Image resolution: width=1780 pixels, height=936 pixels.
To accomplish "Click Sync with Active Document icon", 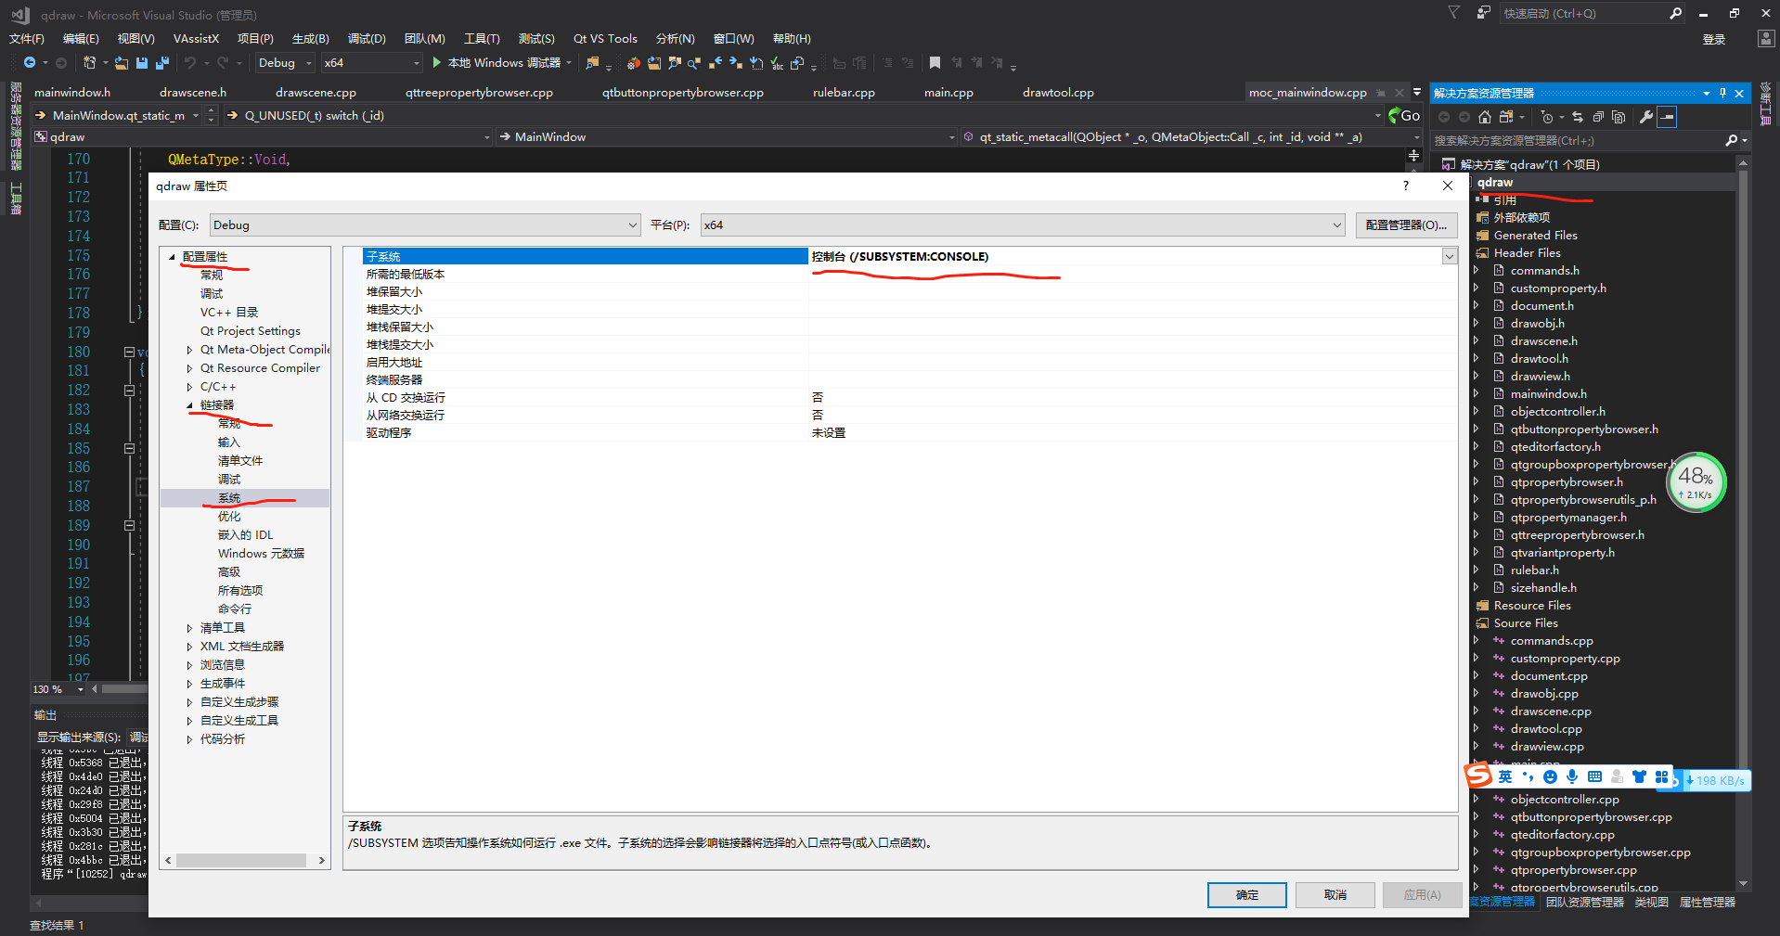I will click(x=1578, y=117).
